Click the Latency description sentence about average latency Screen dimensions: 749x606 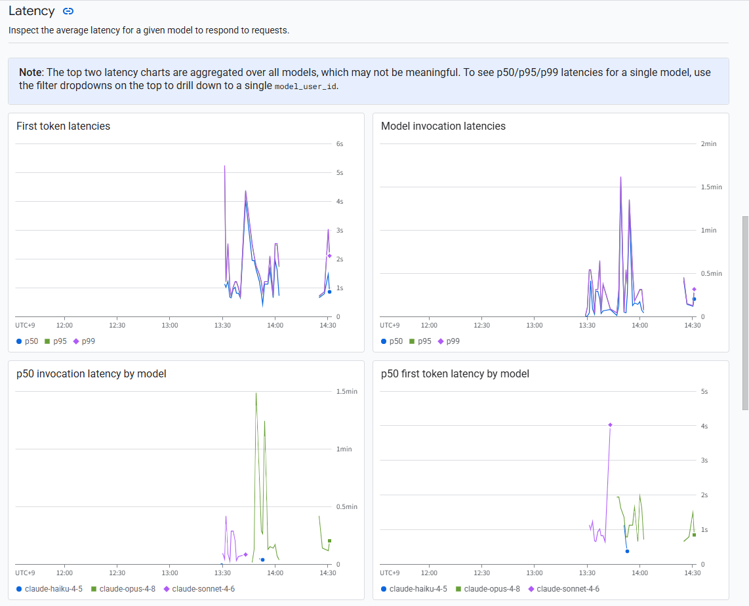(149, 30)
